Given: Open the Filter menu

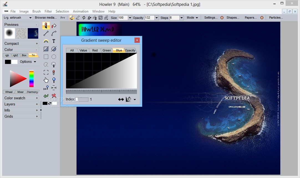Looking at the screenshot, I should point(48,11).
